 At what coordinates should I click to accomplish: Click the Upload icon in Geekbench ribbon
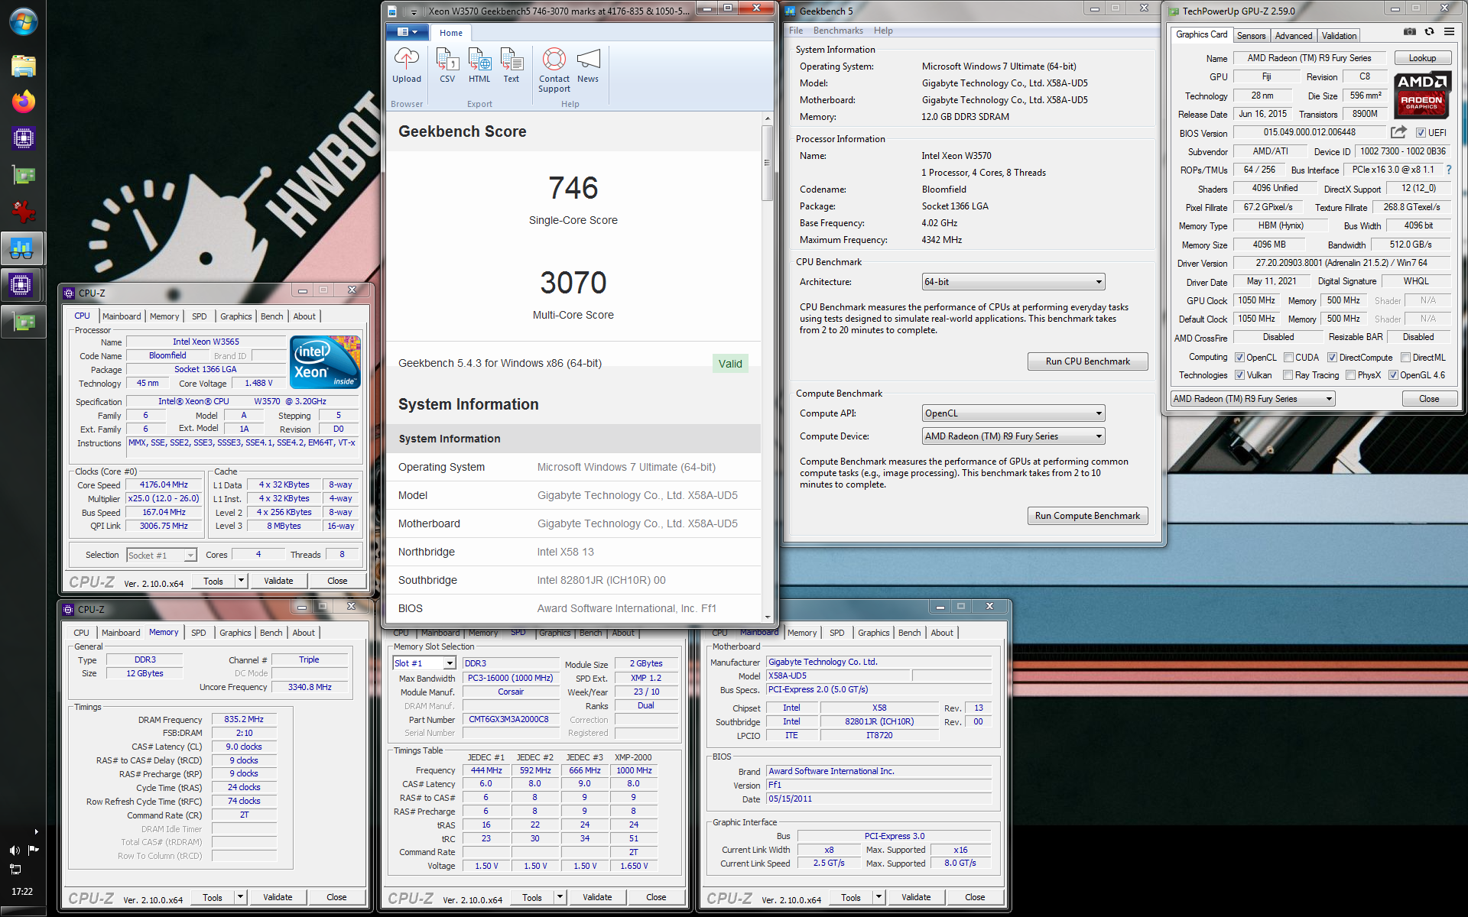[x=407, y=65]
